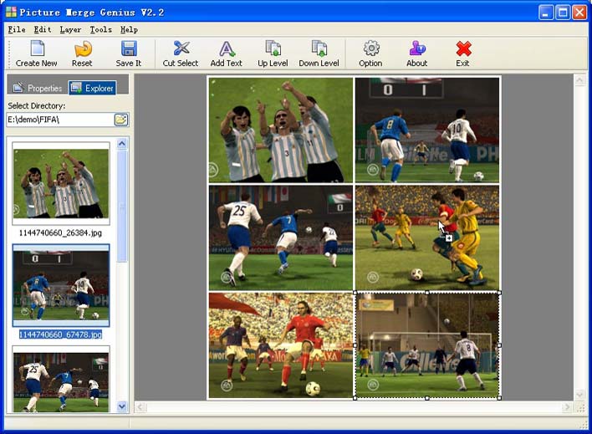Click canvas horizontal scroll left arrow

click(x=140, y=407)
